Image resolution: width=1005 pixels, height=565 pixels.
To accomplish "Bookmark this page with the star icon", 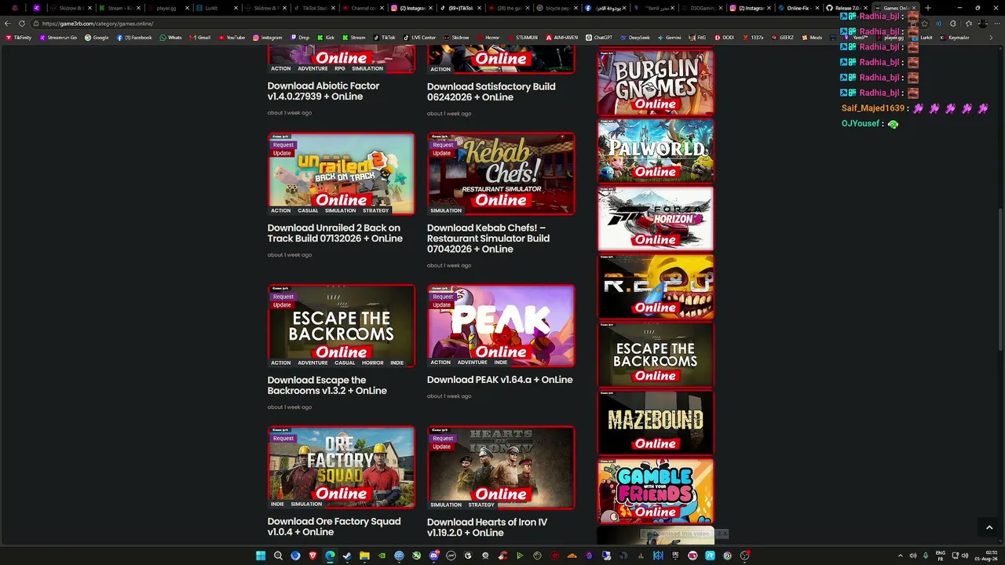I will click(924, 24).
